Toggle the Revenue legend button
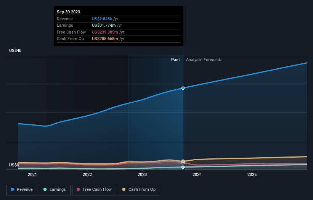This screenshot has width=313, height=200. [22, 190]
